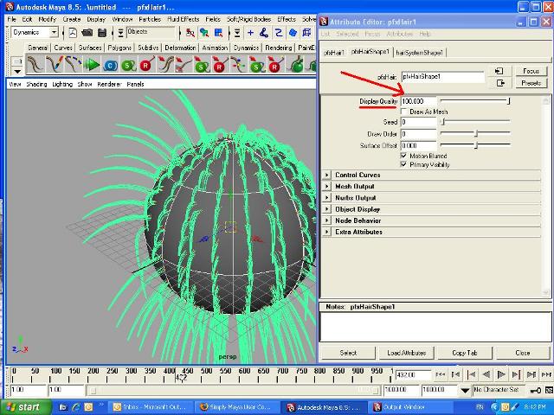Viewport: 554px width, 415px height.
Task: Expand the Object Display section
Action: point(327,209)
